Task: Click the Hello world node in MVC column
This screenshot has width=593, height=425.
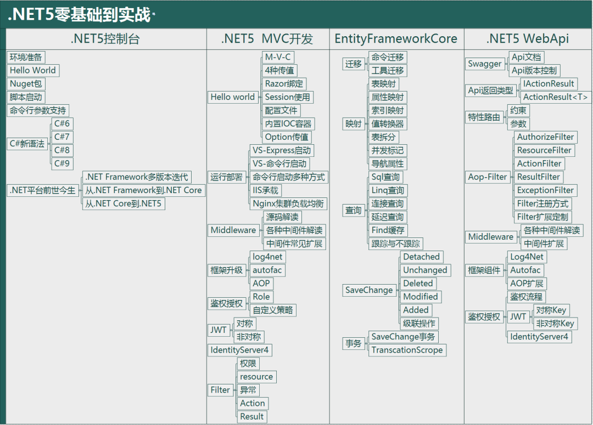Action: (233, 97)
